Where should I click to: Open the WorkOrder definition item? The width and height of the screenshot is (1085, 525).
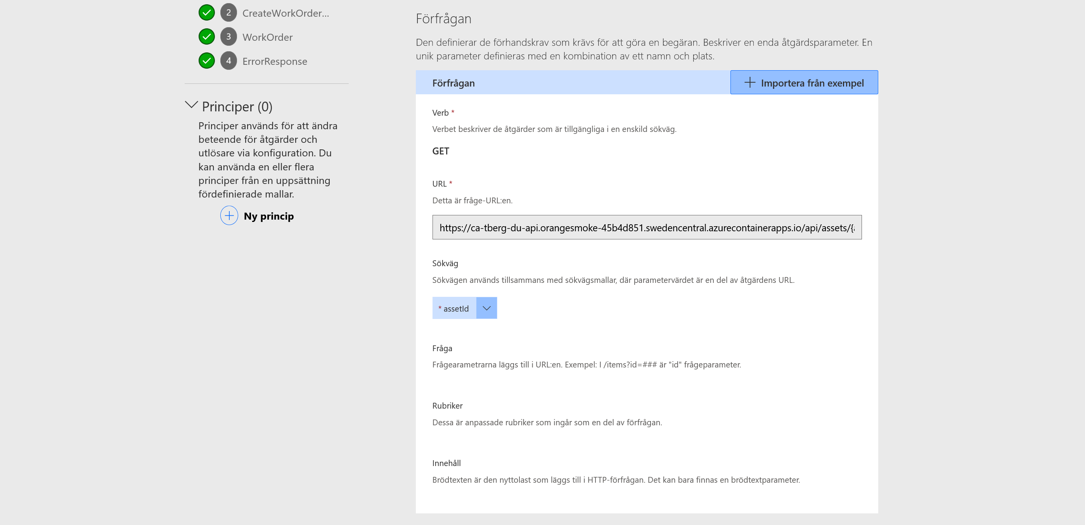(x=267, y=37)
